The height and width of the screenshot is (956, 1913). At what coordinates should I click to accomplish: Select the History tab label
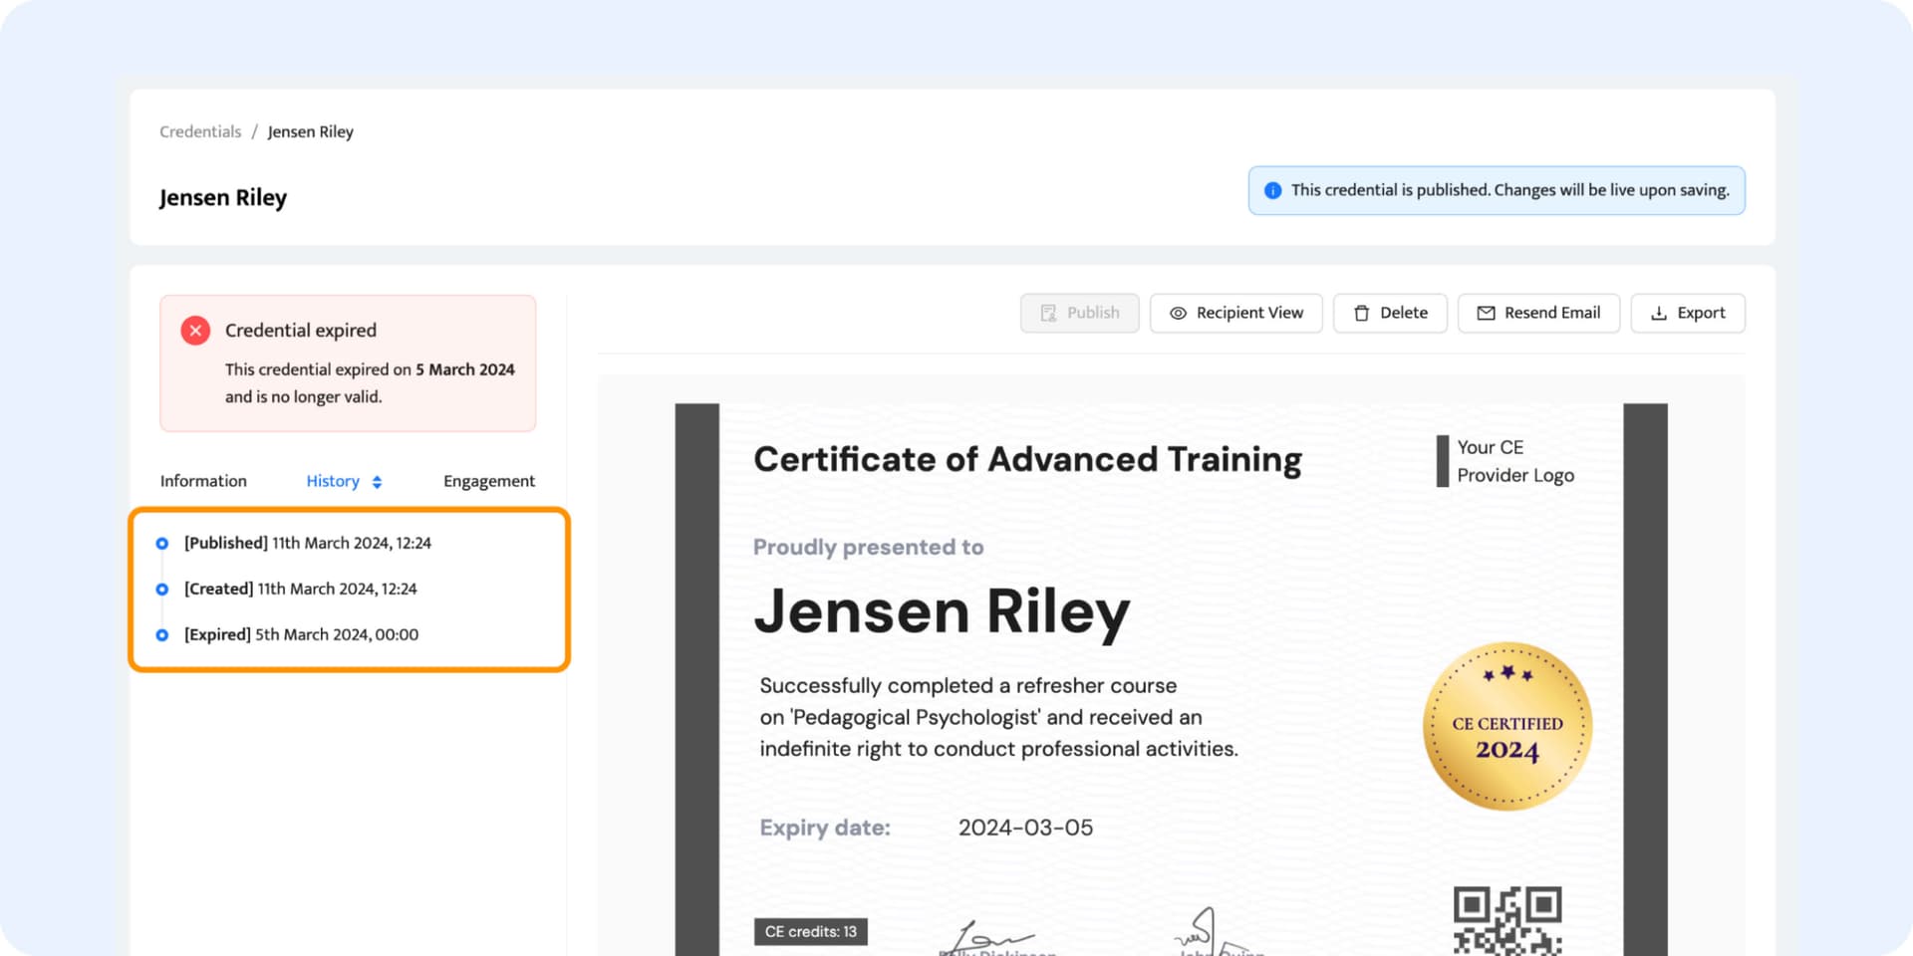point(333,481)
